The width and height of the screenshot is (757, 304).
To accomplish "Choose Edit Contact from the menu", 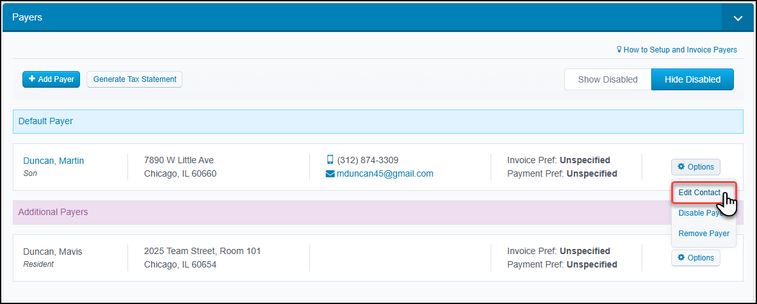I will tap(699, 193).
